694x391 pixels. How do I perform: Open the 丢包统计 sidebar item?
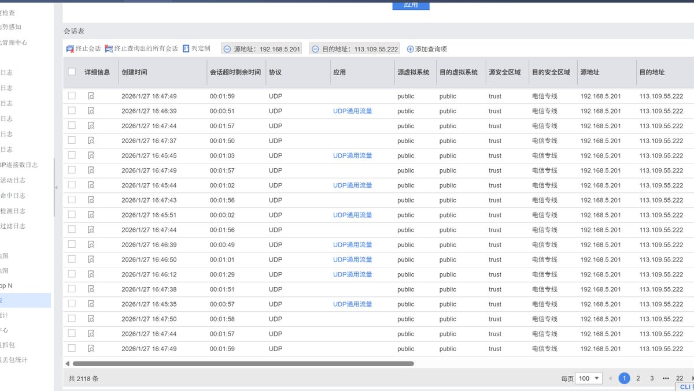(14, 360)
